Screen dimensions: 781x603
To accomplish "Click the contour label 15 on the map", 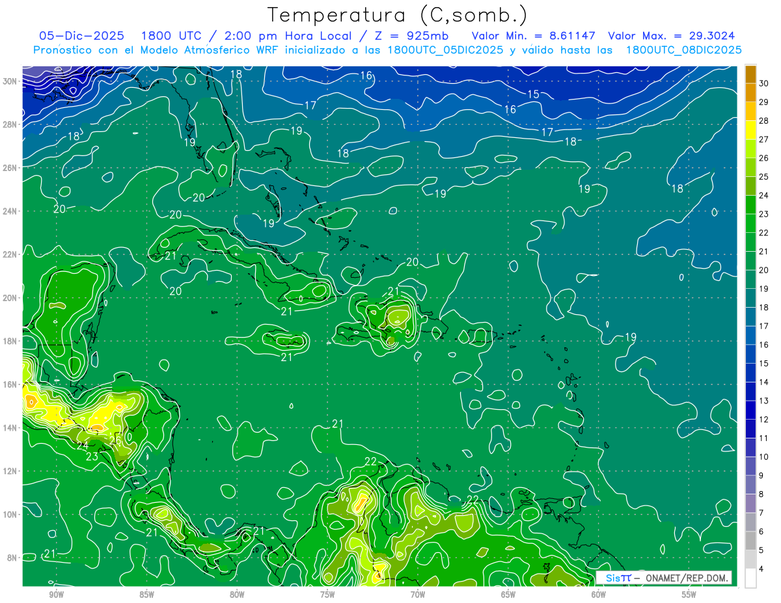I will pos(533,94).
